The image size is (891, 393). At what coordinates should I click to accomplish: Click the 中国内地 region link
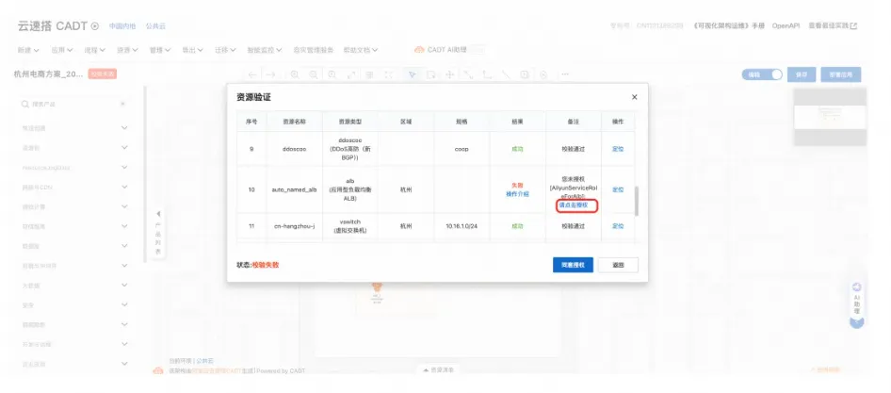(122, 26)
